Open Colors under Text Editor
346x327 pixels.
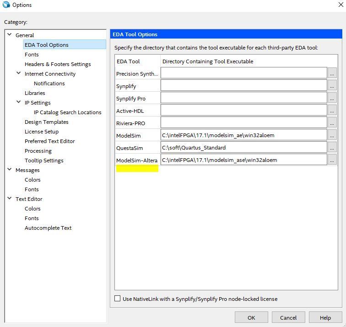[x=32, y=209]
